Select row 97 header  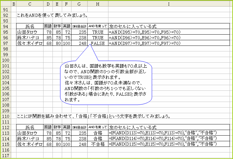(6, 43)
